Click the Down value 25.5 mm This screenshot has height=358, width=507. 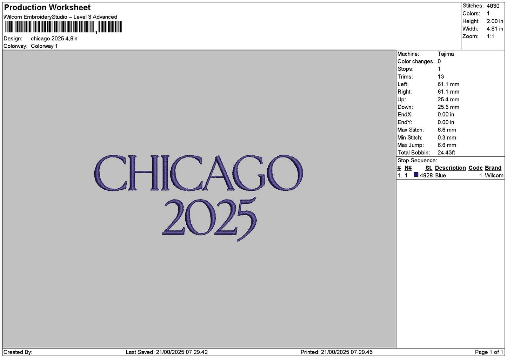click(x=448, y=107)
